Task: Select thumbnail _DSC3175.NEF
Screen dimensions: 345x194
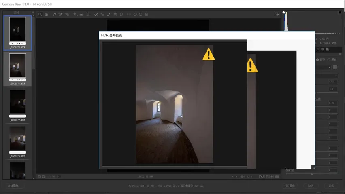Action: tap(17, 33)
